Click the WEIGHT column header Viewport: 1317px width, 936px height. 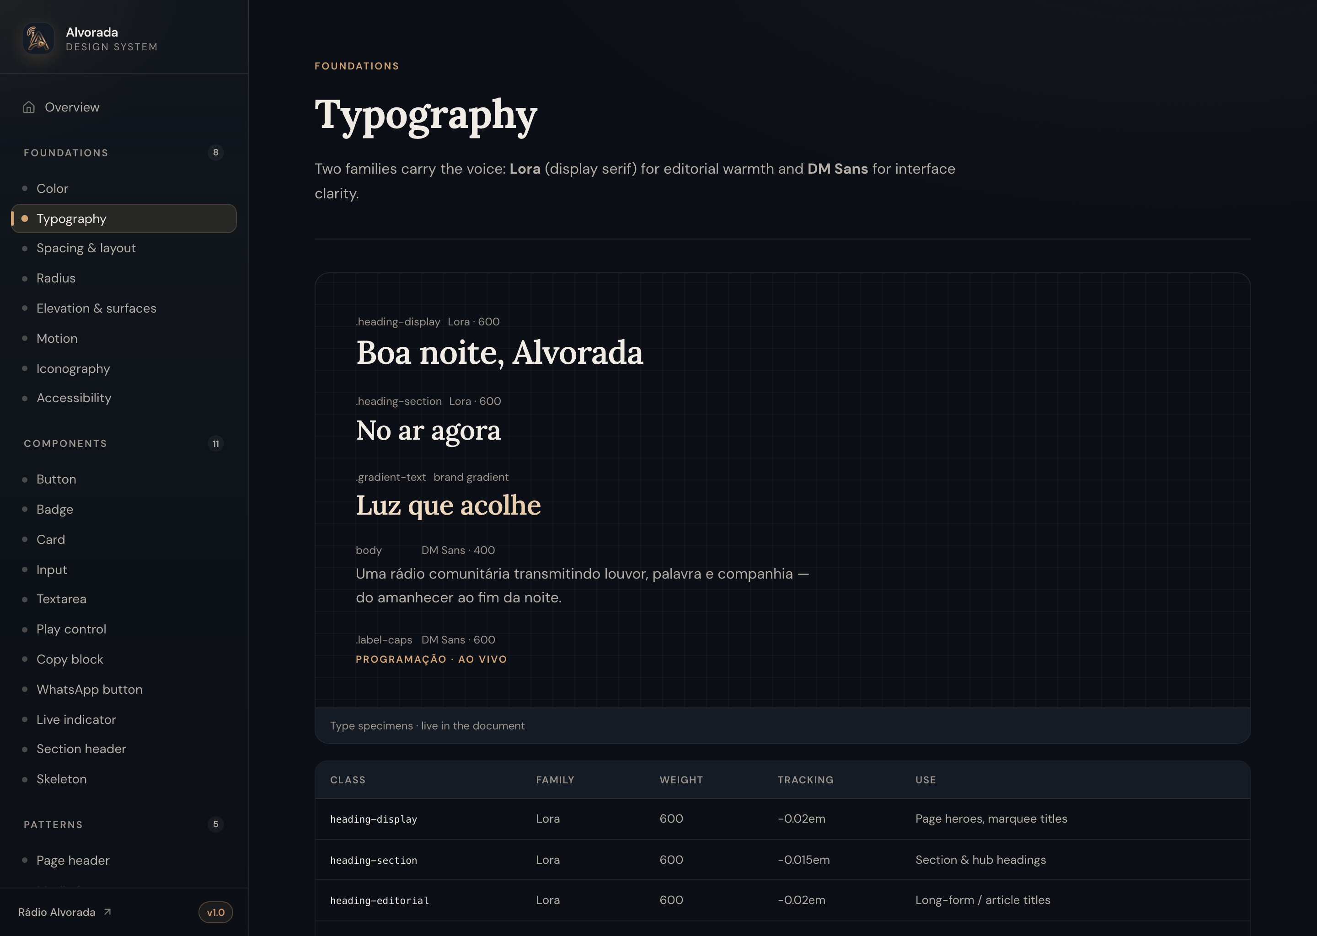point(681,780)
